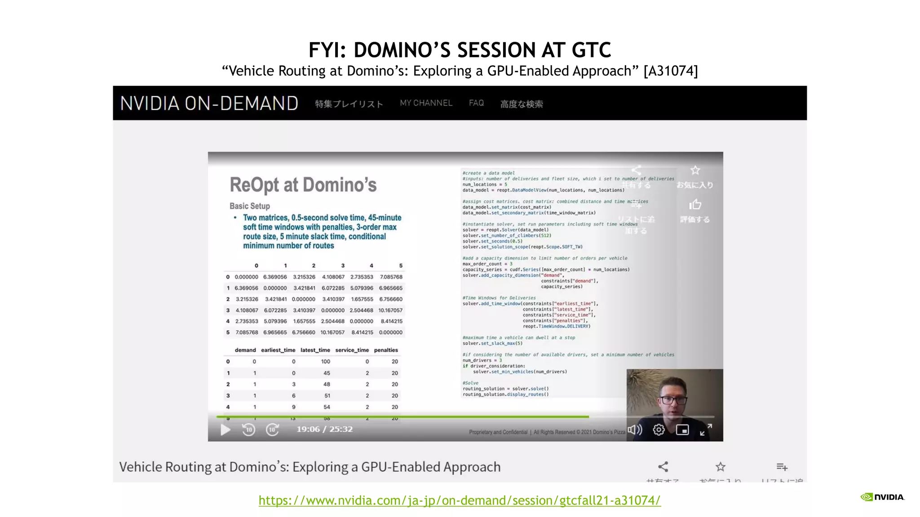Screen dimensions: 920x517
Task: Click the 'Basic Setup' subheading
Action: [x=250, y=206]
